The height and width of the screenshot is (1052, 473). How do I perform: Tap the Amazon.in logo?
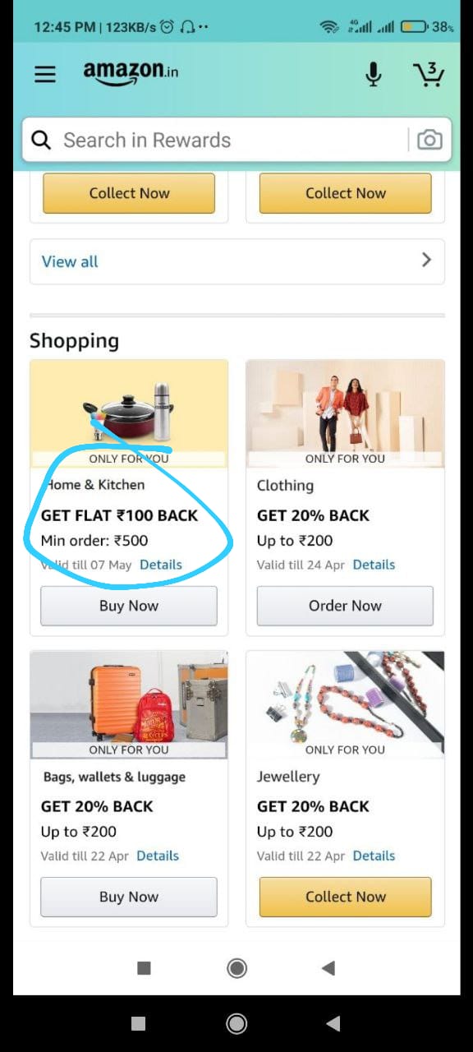click(131, 72)
